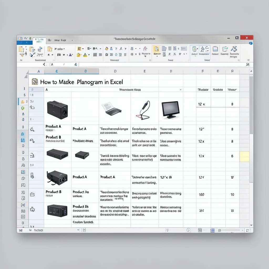This screenshot has width=269, height=269.
Task: Select column header A
Action: coord(39,71)
